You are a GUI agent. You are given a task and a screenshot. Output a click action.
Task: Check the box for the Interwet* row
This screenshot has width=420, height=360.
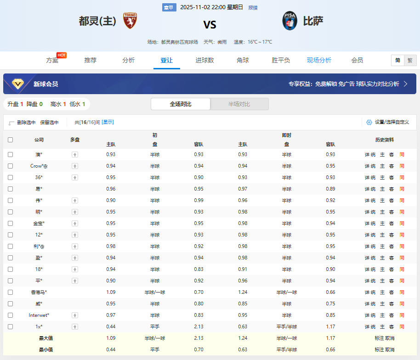(x=10, y=315)
